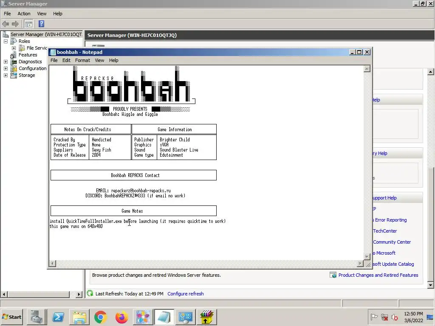The image size is (435, 326).
Task: Open Notepad View menu
Action: (x=99, y=60)
